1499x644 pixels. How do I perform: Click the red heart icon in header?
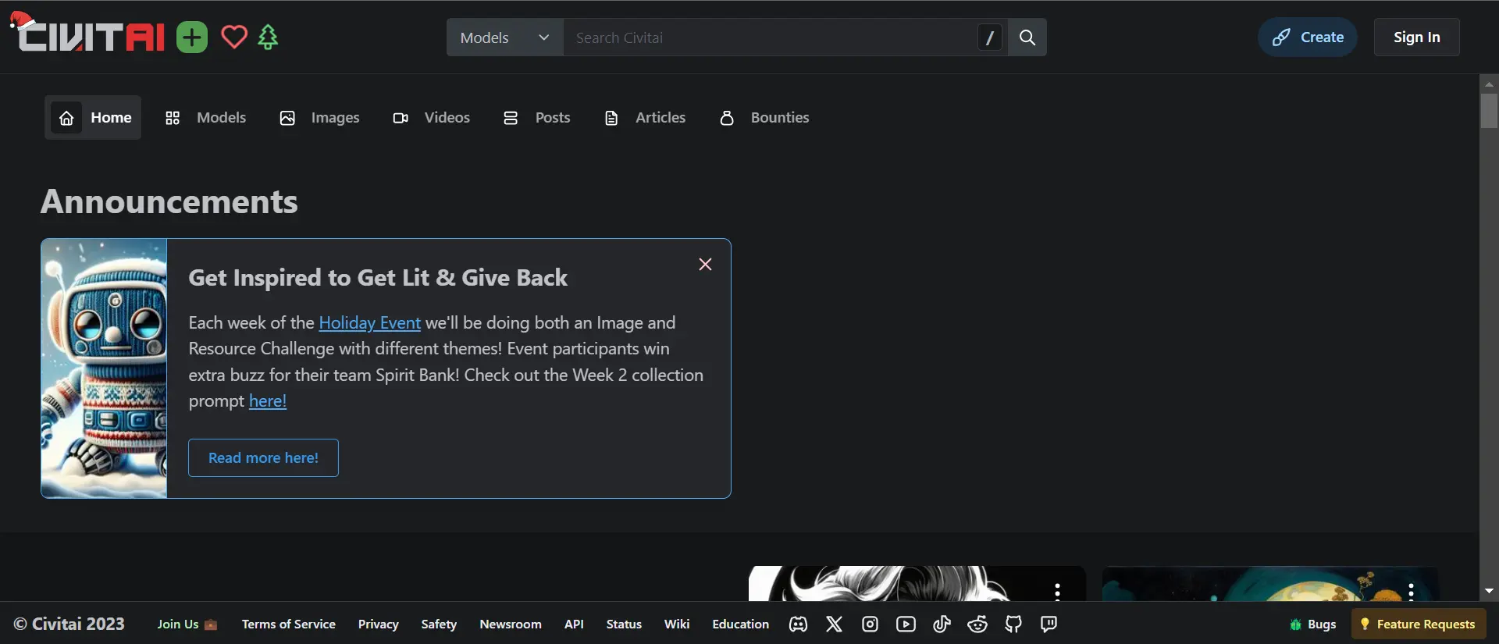[x=234, y=37]
